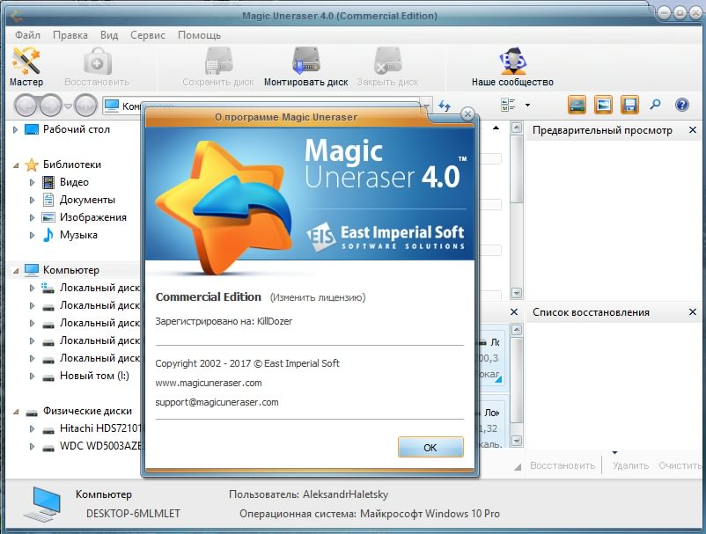Open Наше сообщество community icon
This screenshot has height=534, width=706.
512,67
